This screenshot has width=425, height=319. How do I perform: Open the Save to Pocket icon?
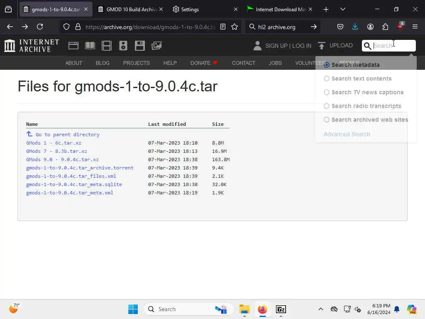click(x=340, y=27)
